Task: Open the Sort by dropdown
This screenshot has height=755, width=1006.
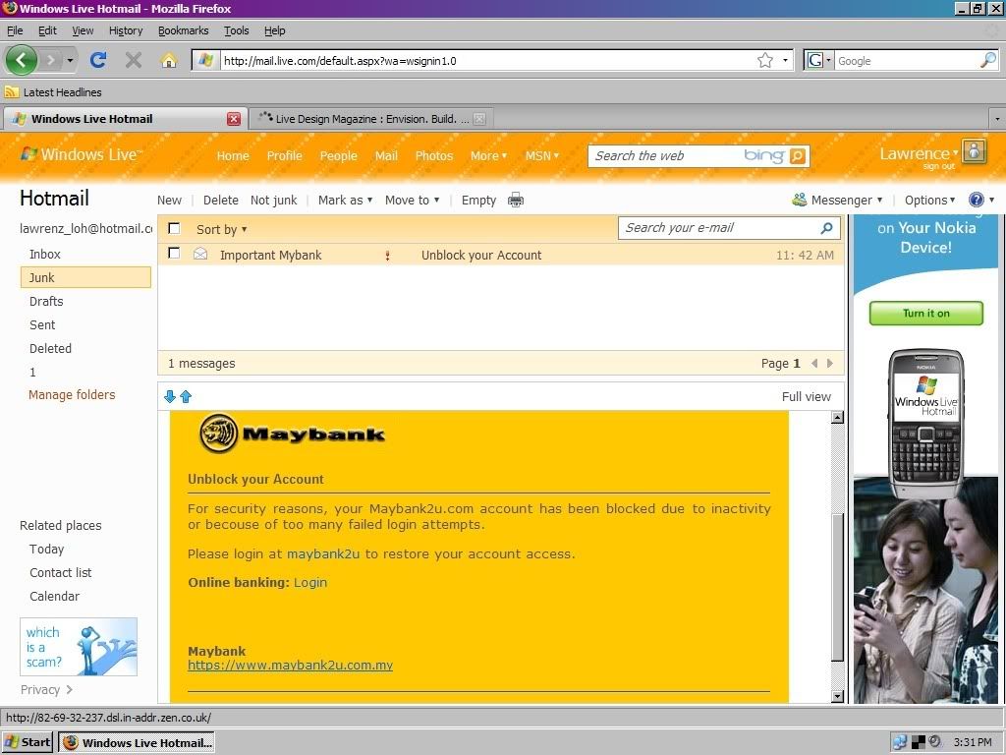Action: 221,229
